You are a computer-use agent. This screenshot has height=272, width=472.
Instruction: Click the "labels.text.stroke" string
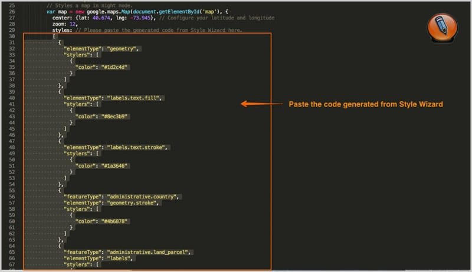(137, 147)
